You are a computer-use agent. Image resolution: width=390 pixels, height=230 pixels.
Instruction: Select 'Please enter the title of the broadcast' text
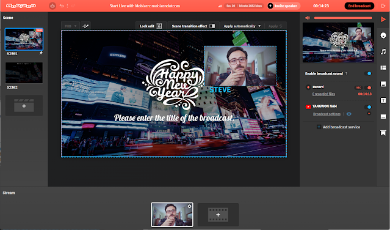click(x=174, y=117)
